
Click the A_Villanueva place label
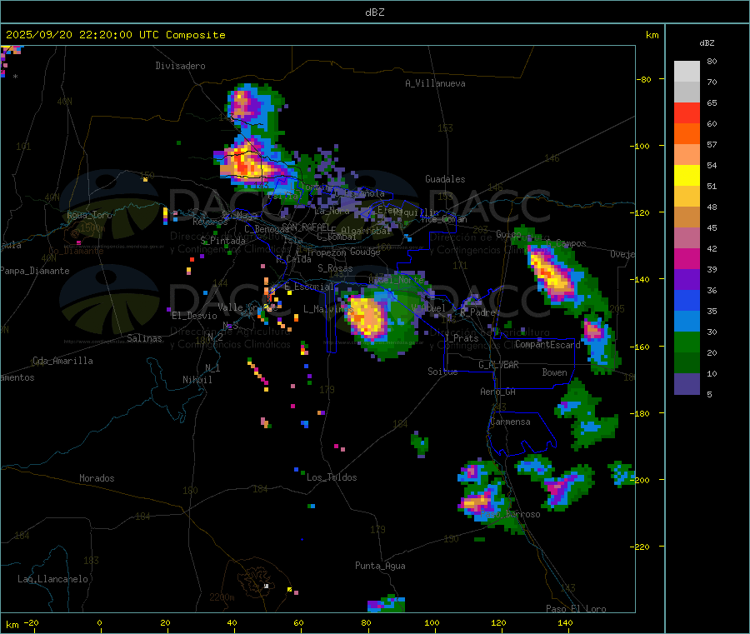tap(435, 83)
